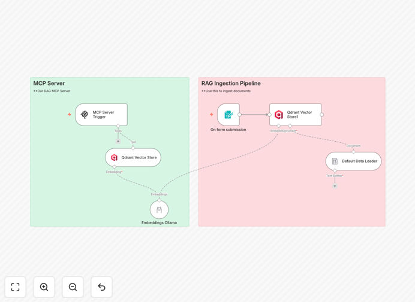Add a text splitter via plus connector

coord(335,186)
